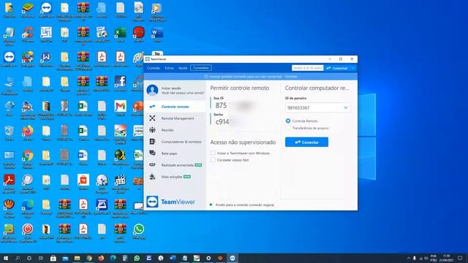This screenshot has width=468, height=263.
Task: Show hidden system tray icons chevron
Action: (x=408, y=258)
